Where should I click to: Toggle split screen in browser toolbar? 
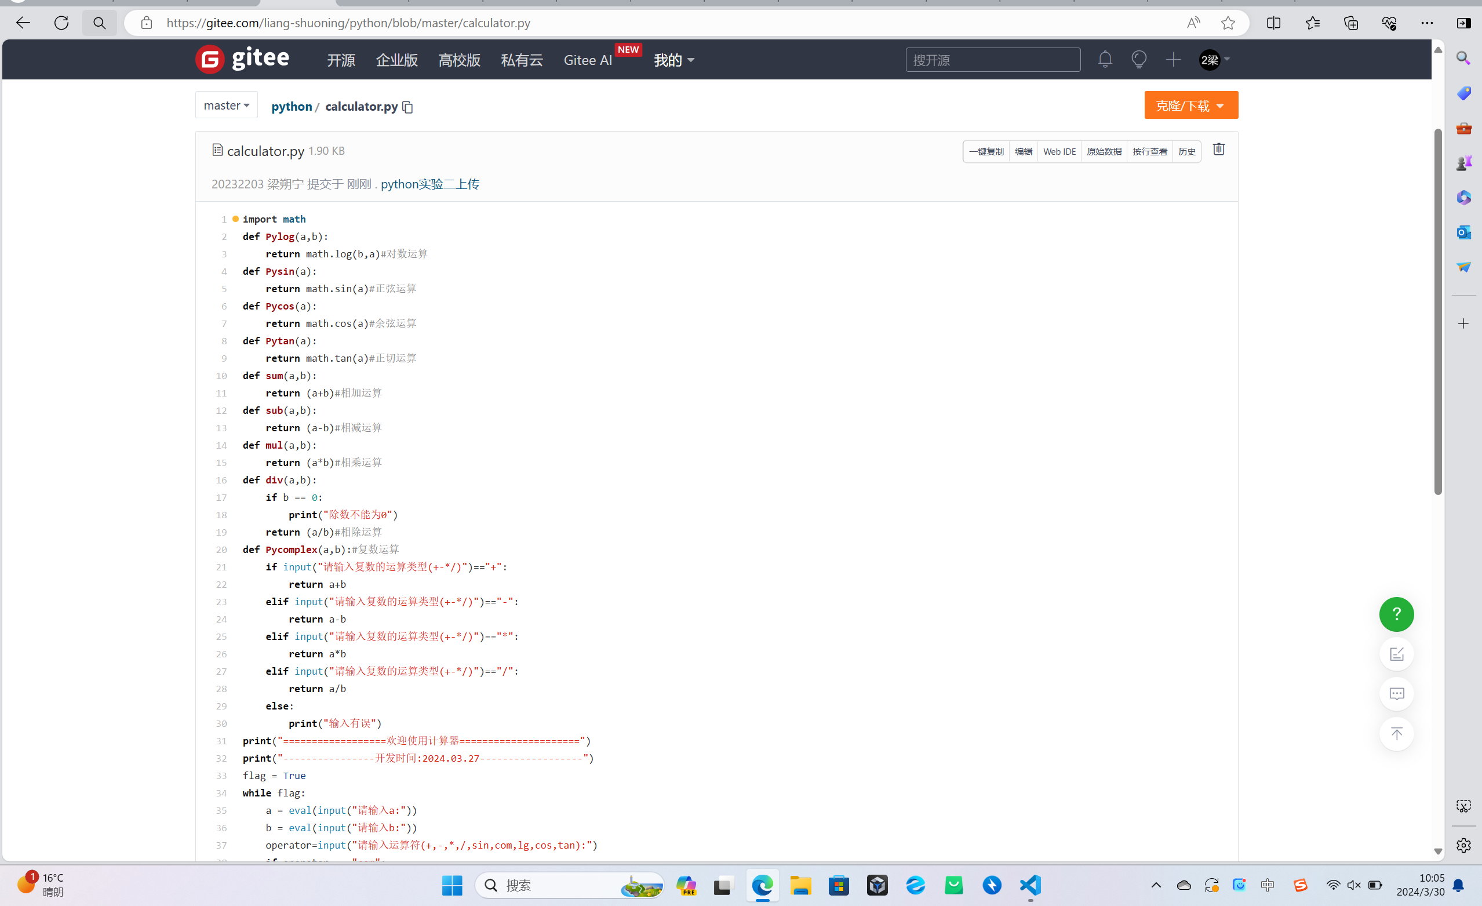(1273, 23)
